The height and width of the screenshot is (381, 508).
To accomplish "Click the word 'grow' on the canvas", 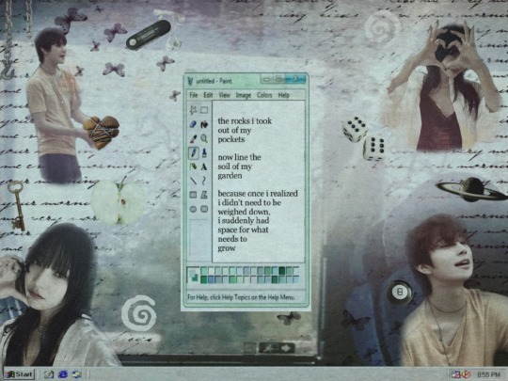I will (227, 248).
